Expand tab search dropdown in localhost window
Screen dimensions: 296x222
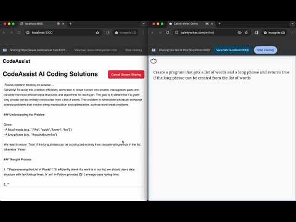click(x=144, y=23)
